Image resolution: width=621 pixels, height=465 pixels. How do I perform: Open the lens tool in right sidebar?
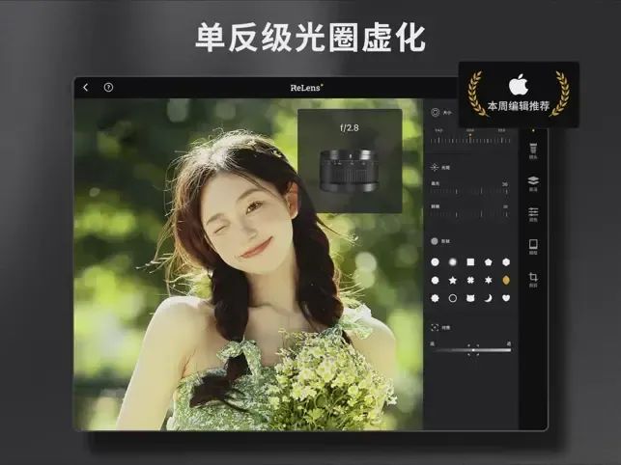pyautogui.click(x=533, y=150)
